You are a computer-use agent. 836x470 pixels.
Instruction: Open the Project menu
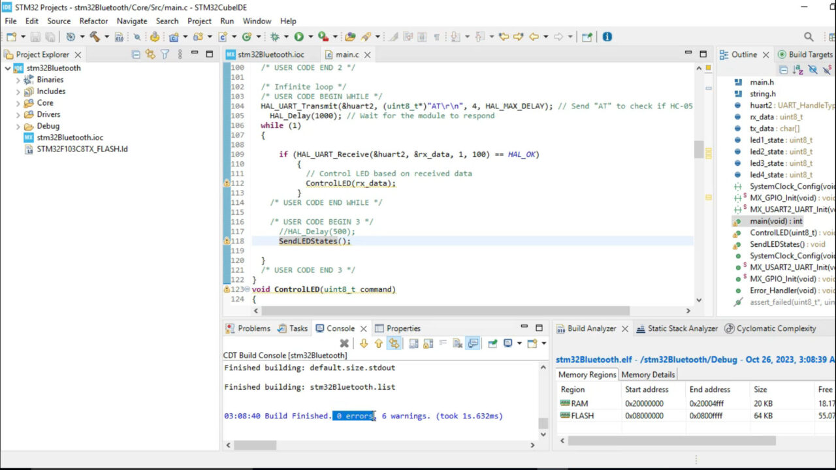point(199,21)
